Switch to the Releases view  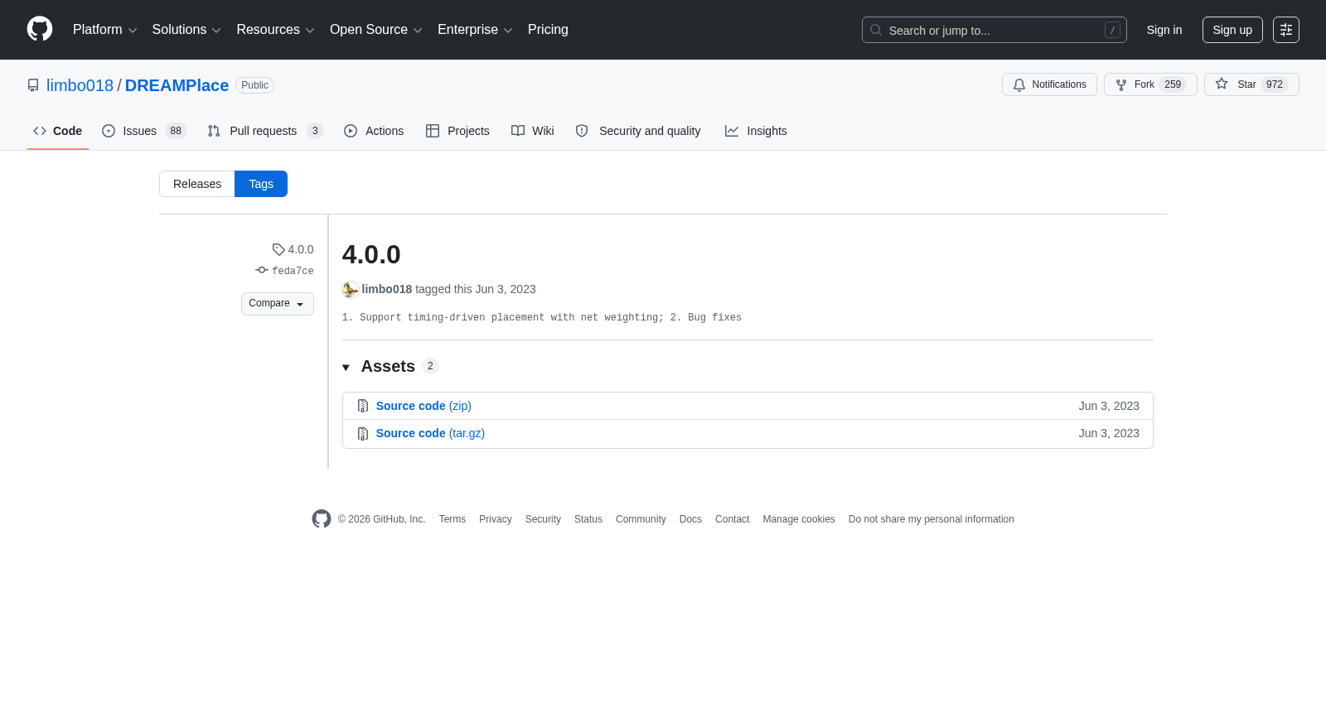pyautogui.click(x=197, y=184)
